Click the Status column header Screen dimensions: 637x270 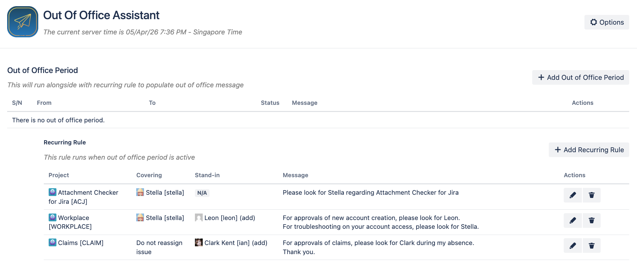coord(270,103)
